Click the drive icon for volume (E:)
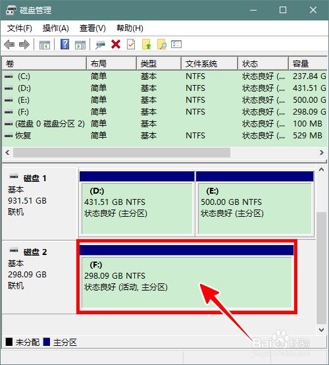Screen dimensions: 329x365 [x=9, y=100]
